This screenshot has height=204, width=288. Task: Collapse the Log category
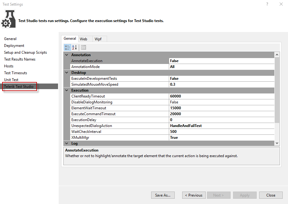click(67, 143)
